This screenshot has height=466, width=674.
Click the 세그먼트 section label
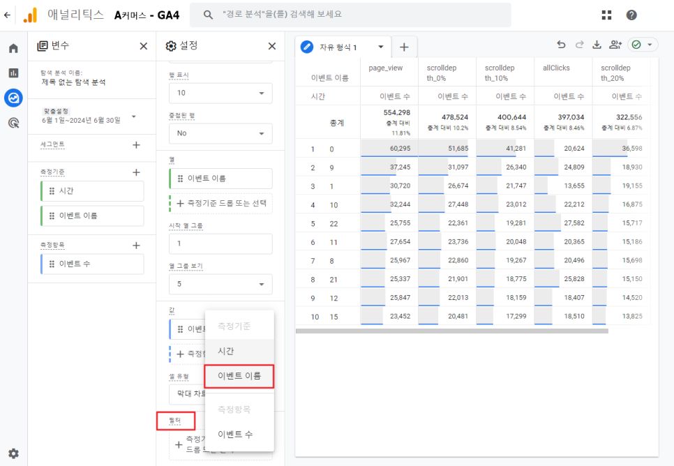[x=52, y=145]
